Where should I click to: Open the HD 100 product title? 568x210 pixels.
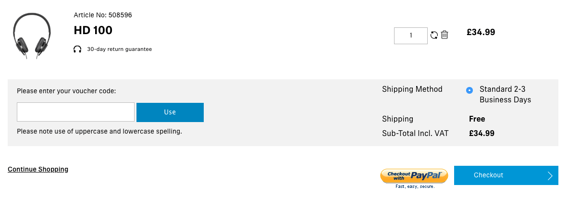93,30
